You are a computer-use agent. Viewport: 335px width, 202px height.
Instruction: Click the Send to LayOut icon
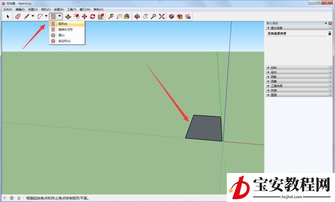[x=188, y=16]
